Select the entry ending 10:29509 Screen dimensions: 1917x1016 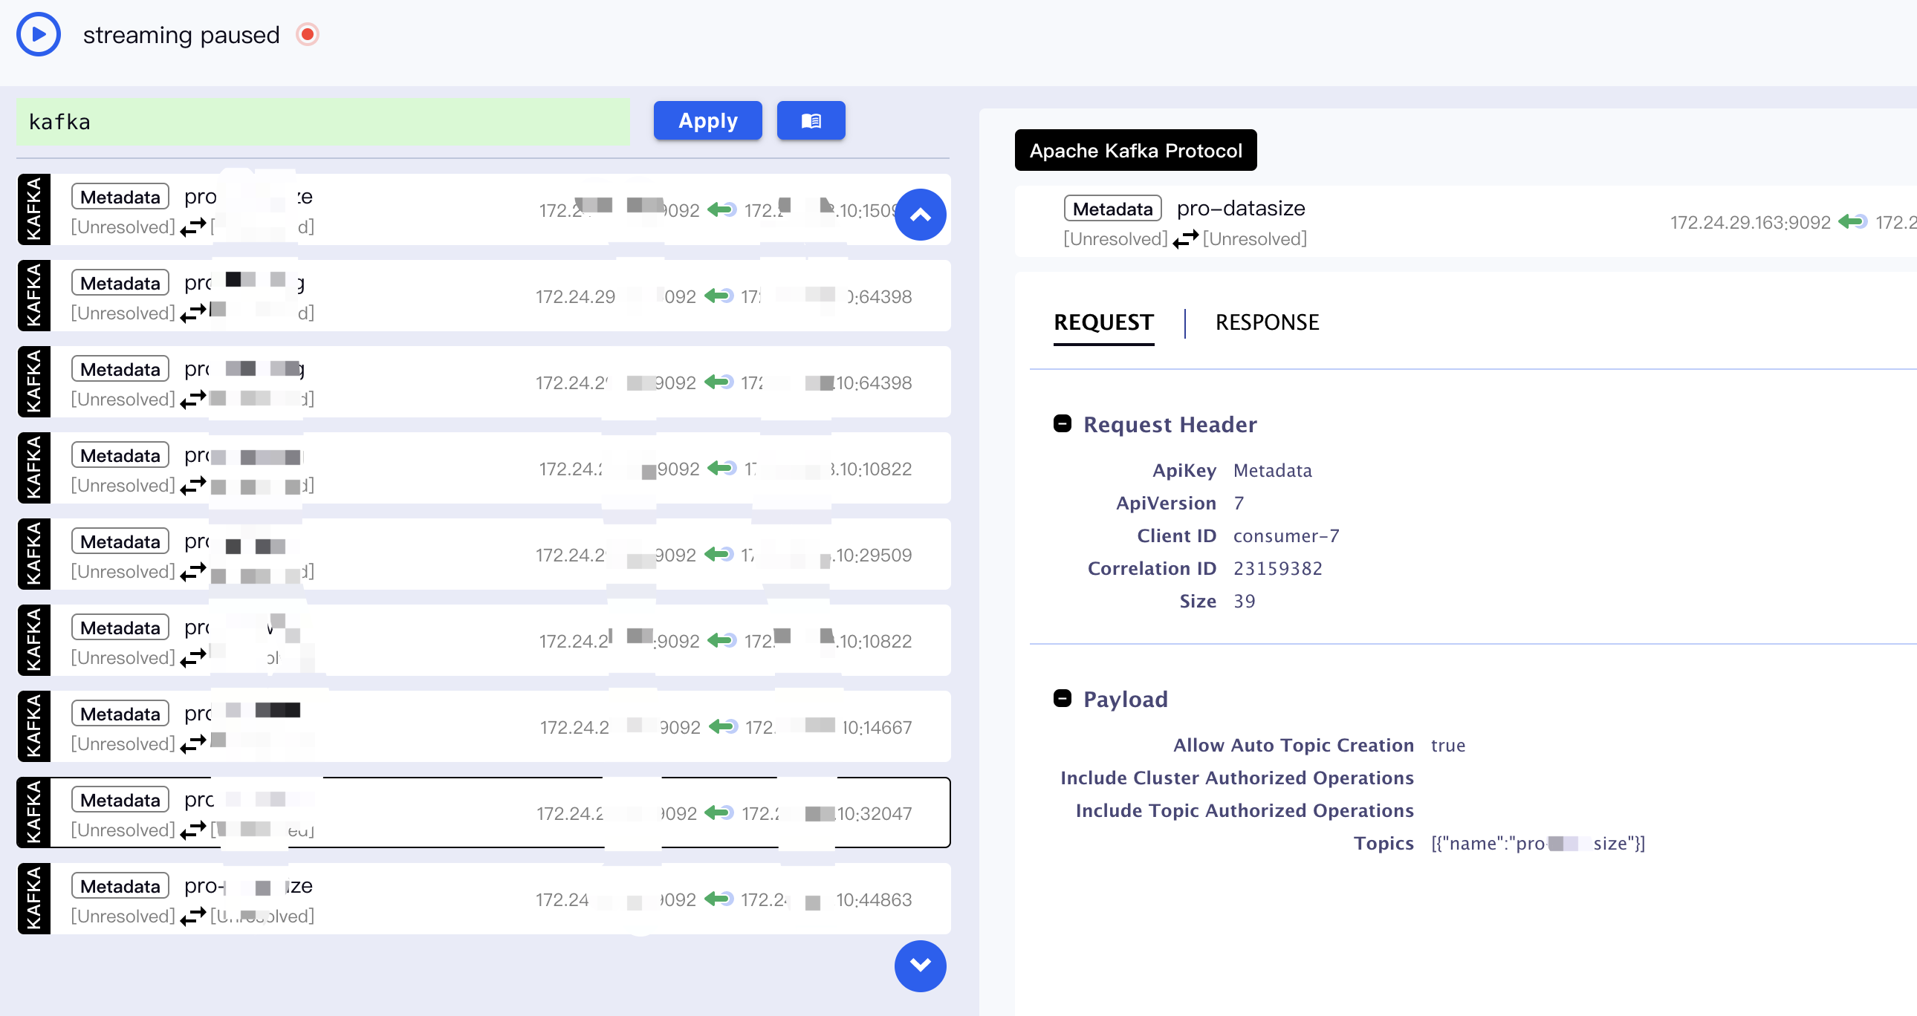click(484, 554)
